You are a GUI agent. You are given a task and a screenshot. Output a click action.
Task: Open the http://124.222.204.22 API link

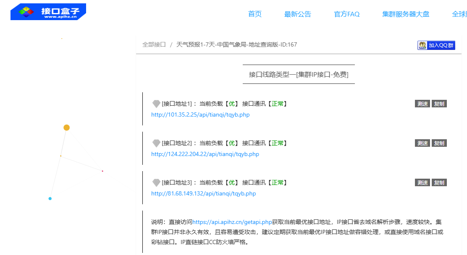click(x=205, y=154)
